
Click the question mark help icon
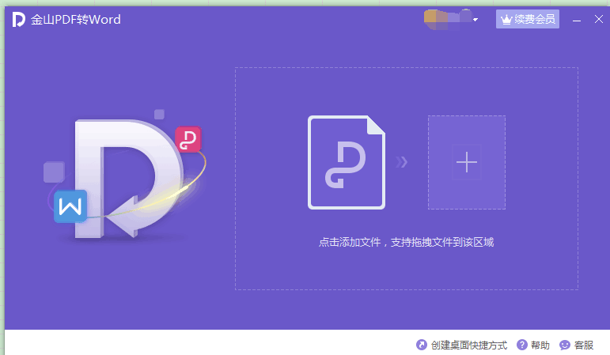click(x=522, y=345)
